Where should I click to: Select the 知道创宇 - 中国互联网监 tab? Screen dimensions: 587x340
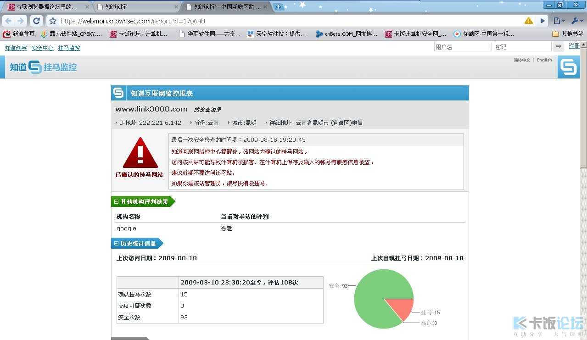(226, 7)
